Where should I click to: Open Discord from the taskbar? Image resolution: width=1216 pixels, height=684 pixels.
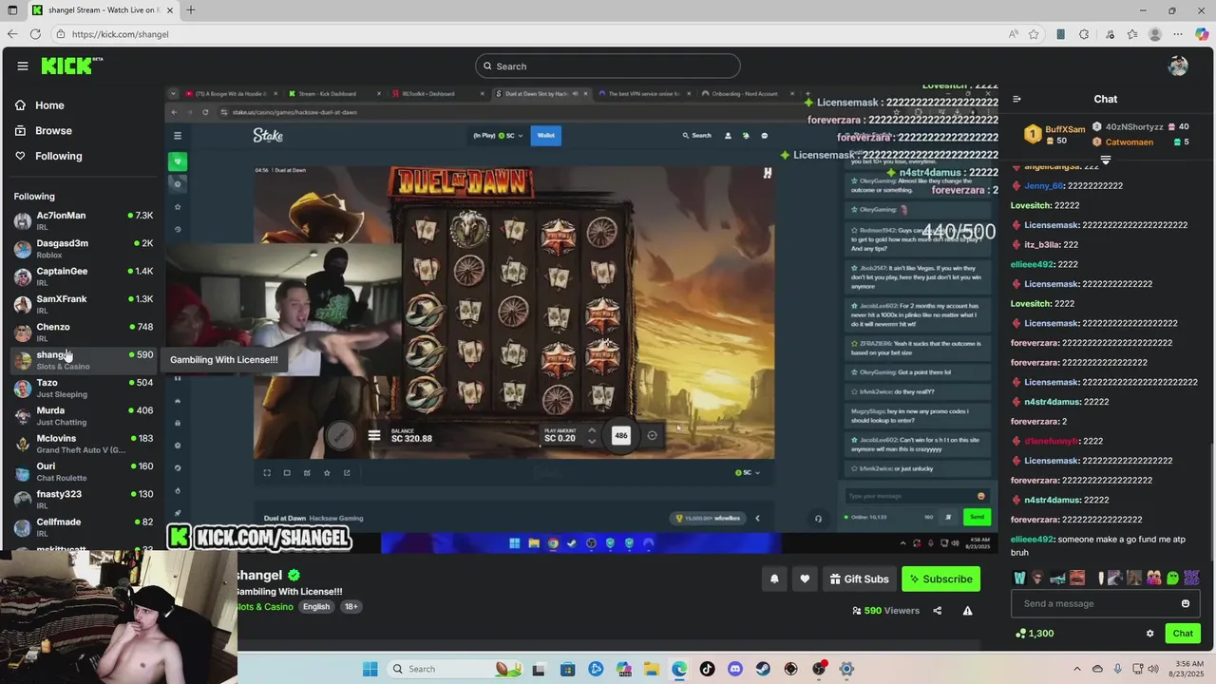(x=734, y=669)
